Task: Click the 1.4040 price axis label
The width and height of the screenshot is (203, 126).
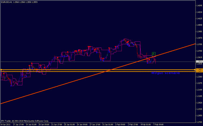Action: click(x=199, y=25)
